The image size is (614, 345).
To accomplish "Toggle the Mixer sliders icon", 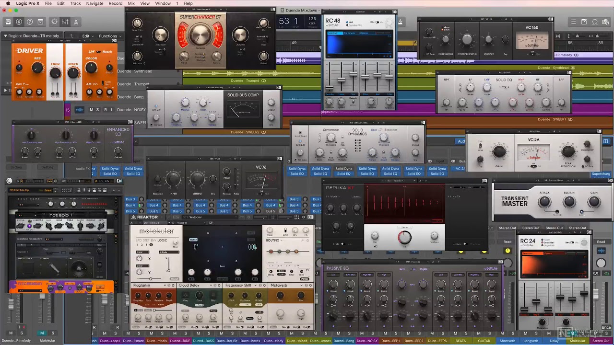I will [x=65, y=22].
